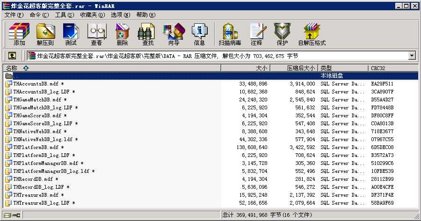Click the Protect (保护) shield icon
Viewport: 421px width, 221px height.
click(x=282, y=34)
